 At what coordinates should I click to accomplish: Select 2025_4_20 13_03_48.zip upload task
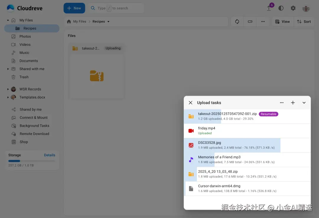click(247, 174)
